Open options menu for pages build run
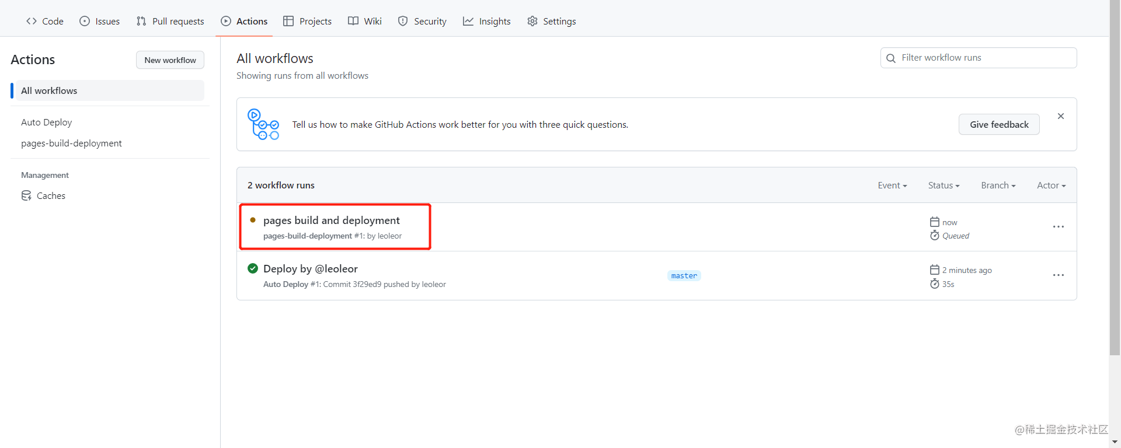Screen dimensions: 1121x448 [1059, 227]
